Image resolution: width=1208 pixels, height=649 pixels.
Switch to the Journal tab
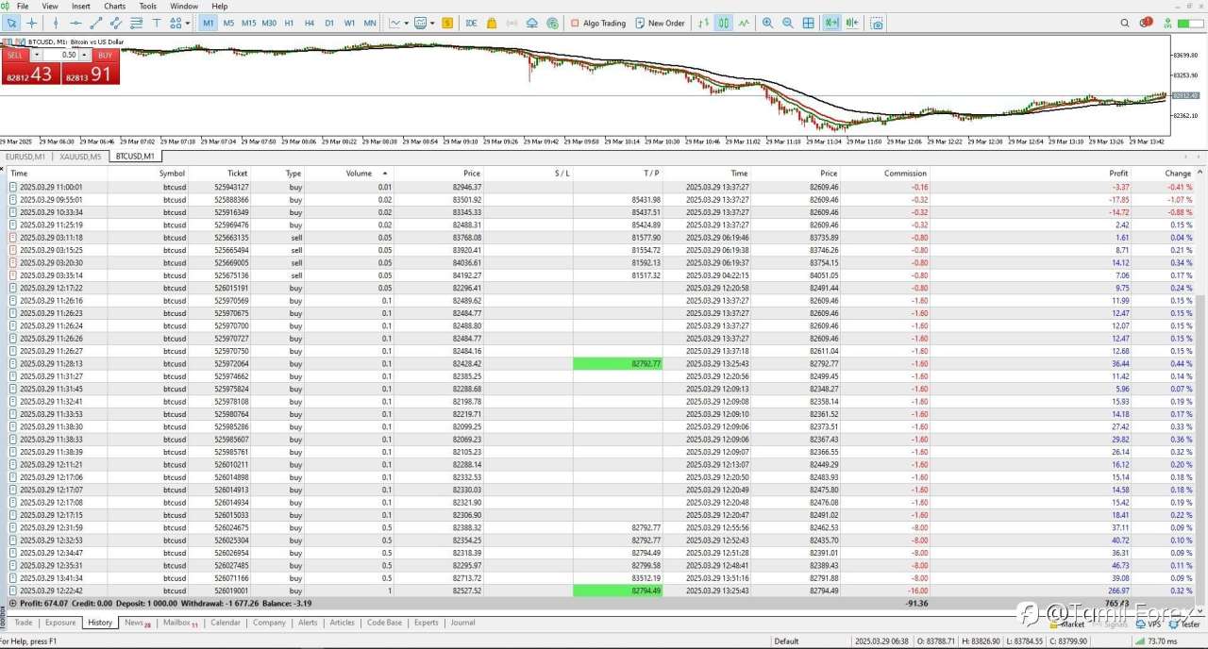coord(462,623)
